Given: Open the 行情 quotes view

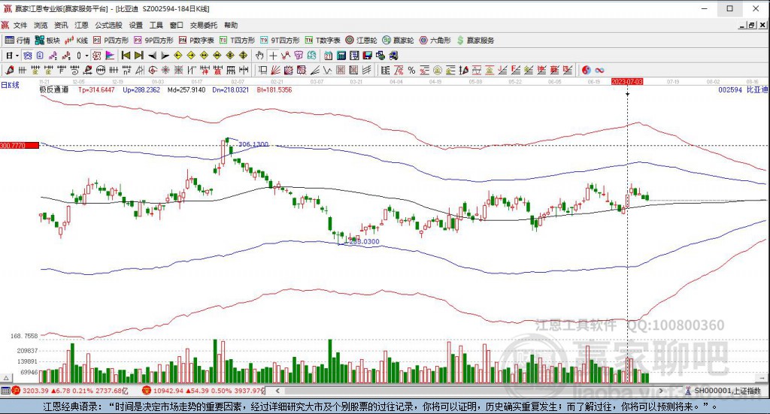Looking at the screenshot, I should [18, 41].
